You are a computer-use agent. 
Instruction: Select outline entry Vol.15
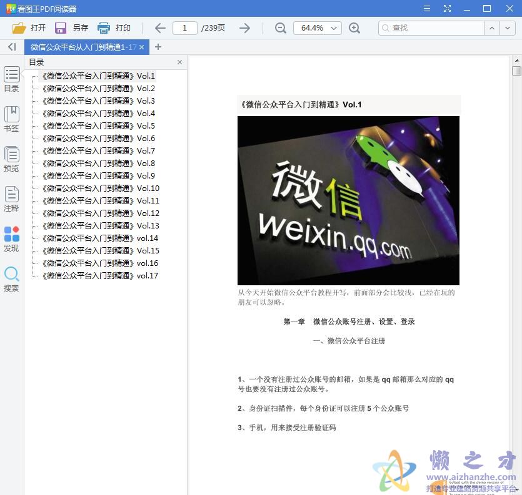[x=101, y=251]
